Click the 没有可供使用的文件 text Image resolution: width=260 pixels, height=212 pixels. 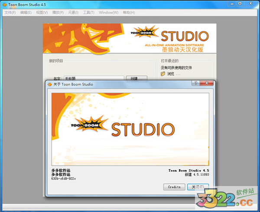click(176, 68)
